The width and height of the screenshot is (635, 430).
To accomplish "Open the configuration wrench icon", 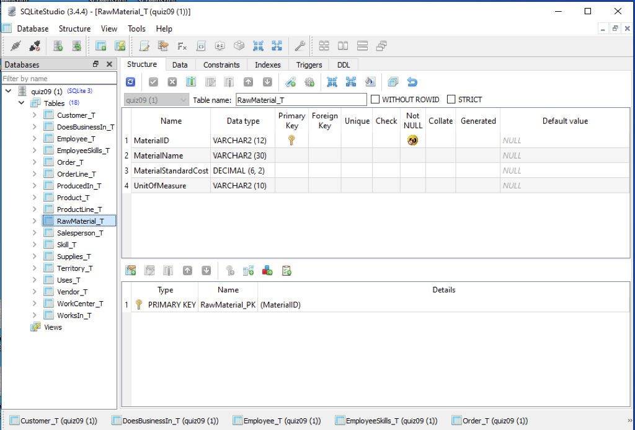I will [x=300, y=46].
